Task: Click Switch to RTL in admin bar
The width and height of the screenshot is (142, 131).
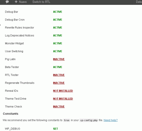Action: (41, 2)
